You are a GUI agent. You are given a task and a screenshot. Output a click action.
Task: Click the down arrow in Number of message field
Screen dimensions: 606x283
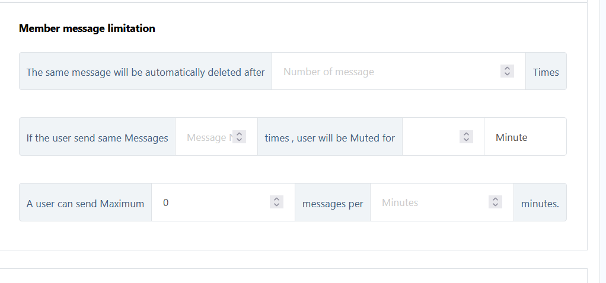click(x=507, y=74)
